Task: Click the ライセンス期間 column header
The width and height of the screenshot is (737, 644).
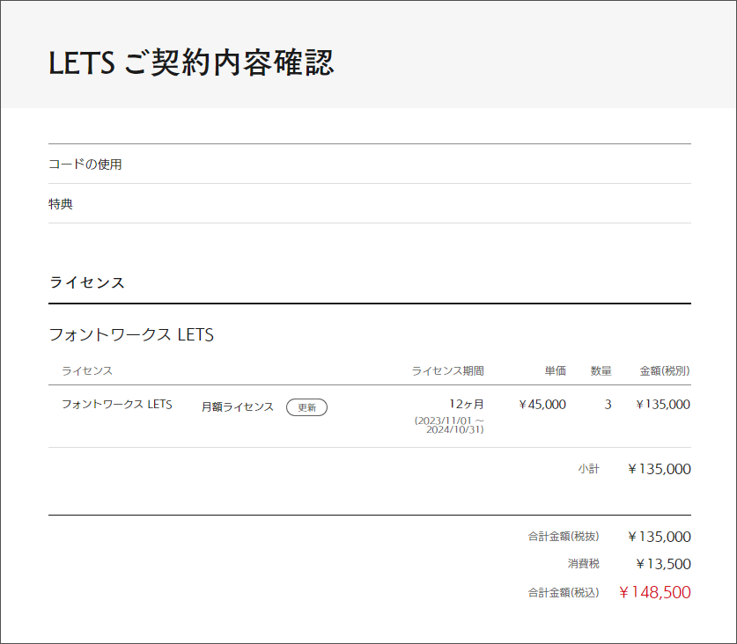Action: pyautogui.click(x=447, y=370)
